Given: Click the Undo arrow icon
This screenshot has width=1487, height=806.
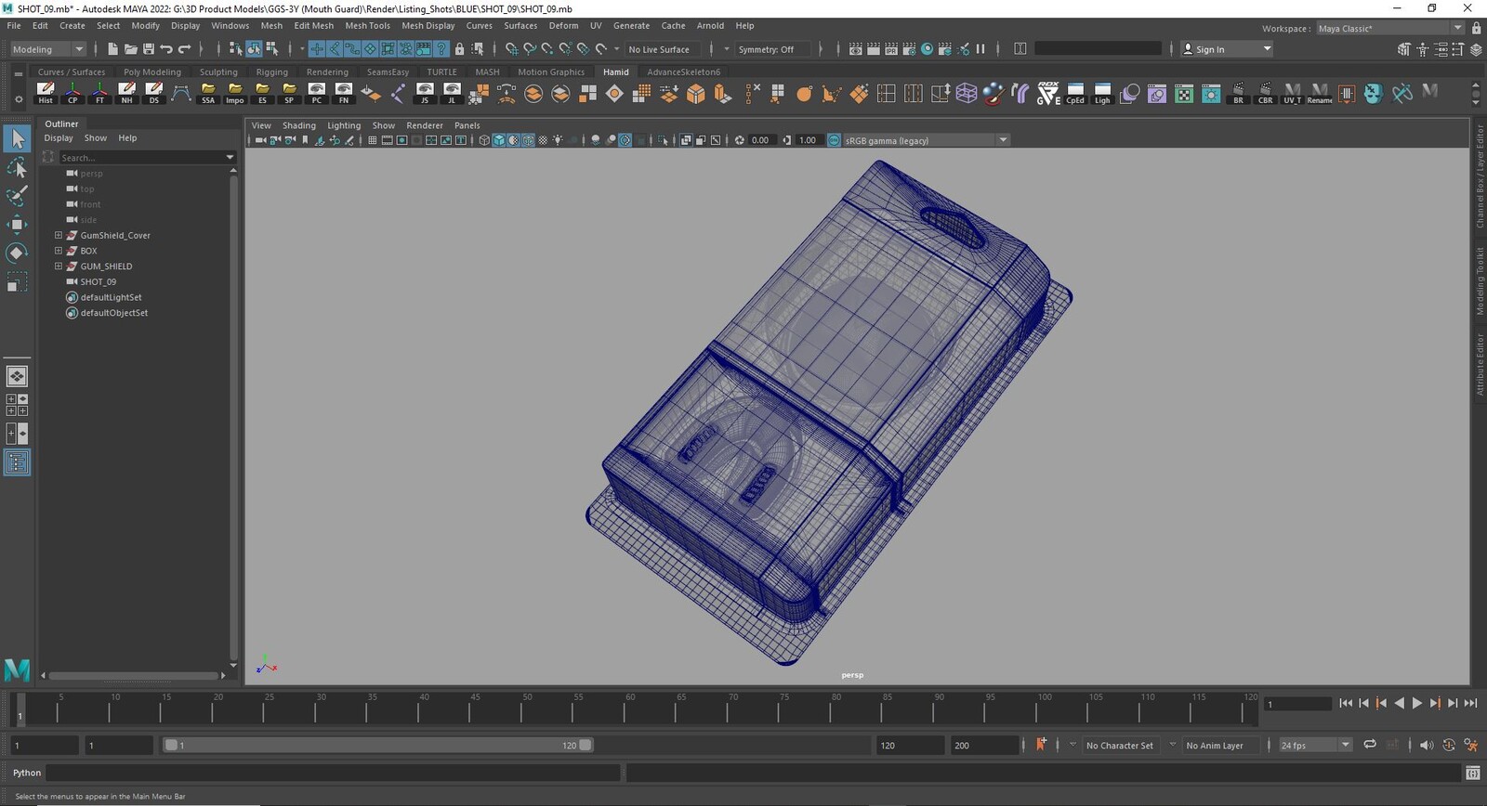Looking at the screenshot, I should [166, 49].
